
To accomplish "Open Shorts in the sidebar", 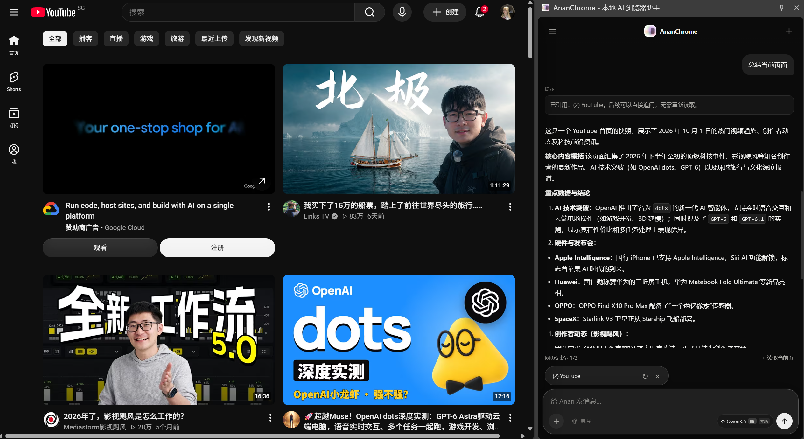I will [x=14, y=81].
